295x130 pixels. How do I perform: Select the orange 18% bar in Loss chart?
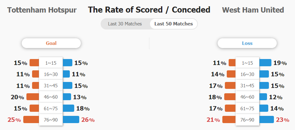coord(230,97)
